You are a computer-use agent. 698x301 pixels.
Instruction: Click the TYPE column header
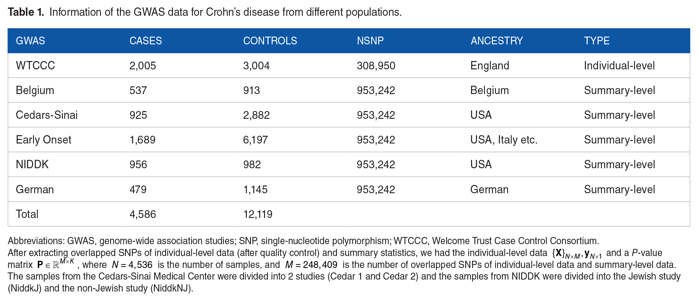(596, 41)
